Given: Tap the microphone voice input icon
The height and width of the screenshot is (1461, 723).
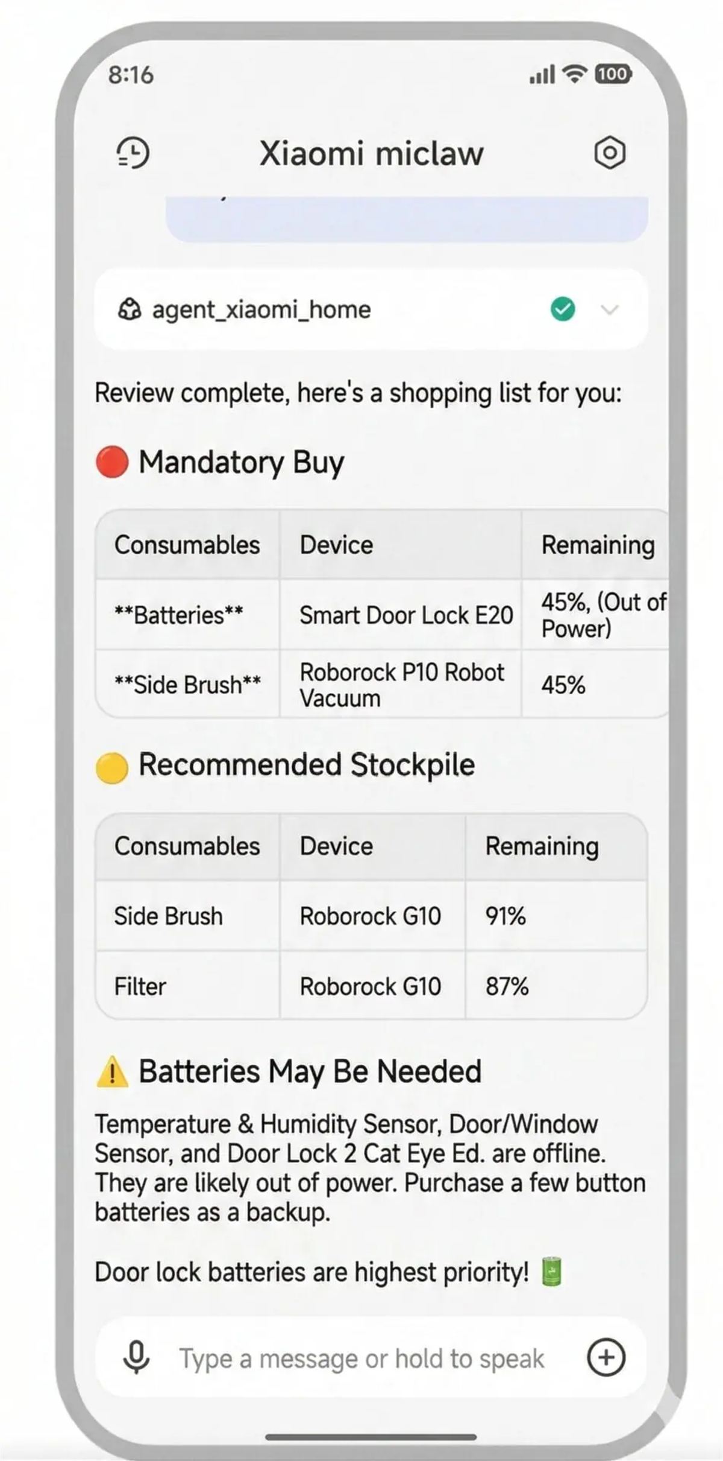Looking at the screenshot, I should (137, 1358).
